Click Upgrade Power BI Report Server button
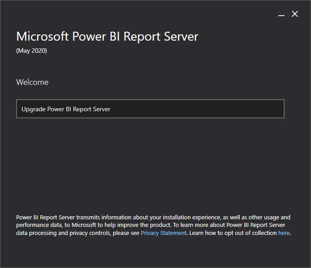Viewport: 311px width, 268px height. (150, 109)
